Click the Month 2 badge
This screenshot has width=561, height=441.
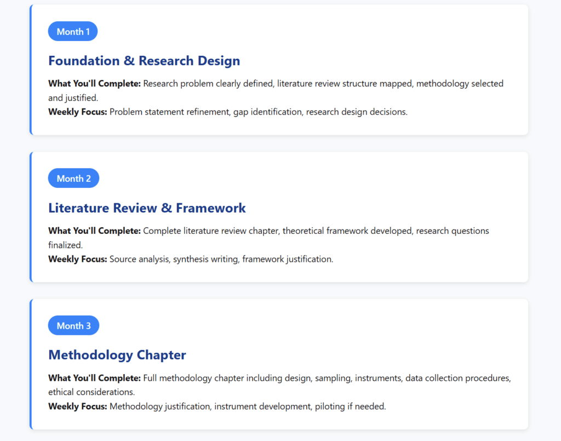(x=73, y=179)
